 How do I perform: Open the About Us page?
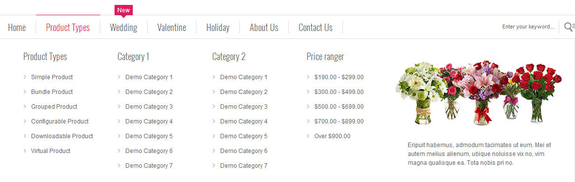click(264, 28)
